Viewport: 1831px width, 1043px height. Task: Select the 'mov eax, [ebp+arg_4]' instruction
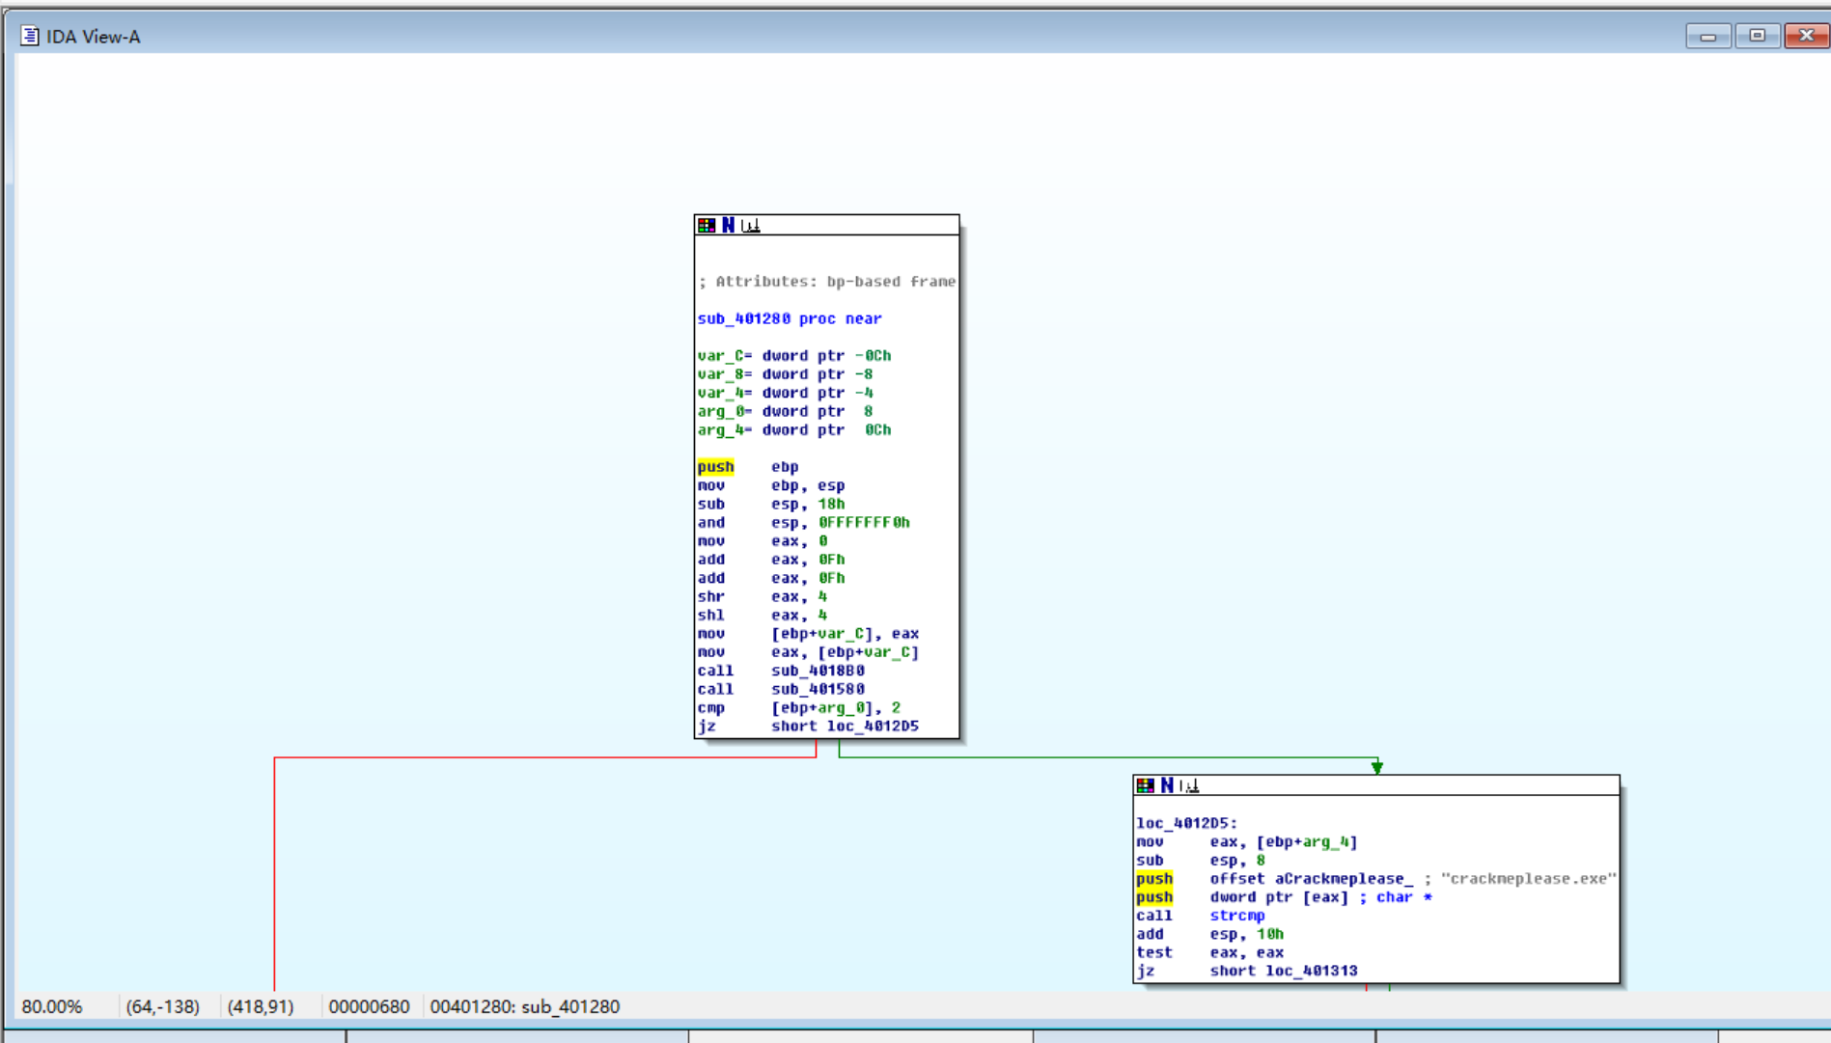[1247, 841]
